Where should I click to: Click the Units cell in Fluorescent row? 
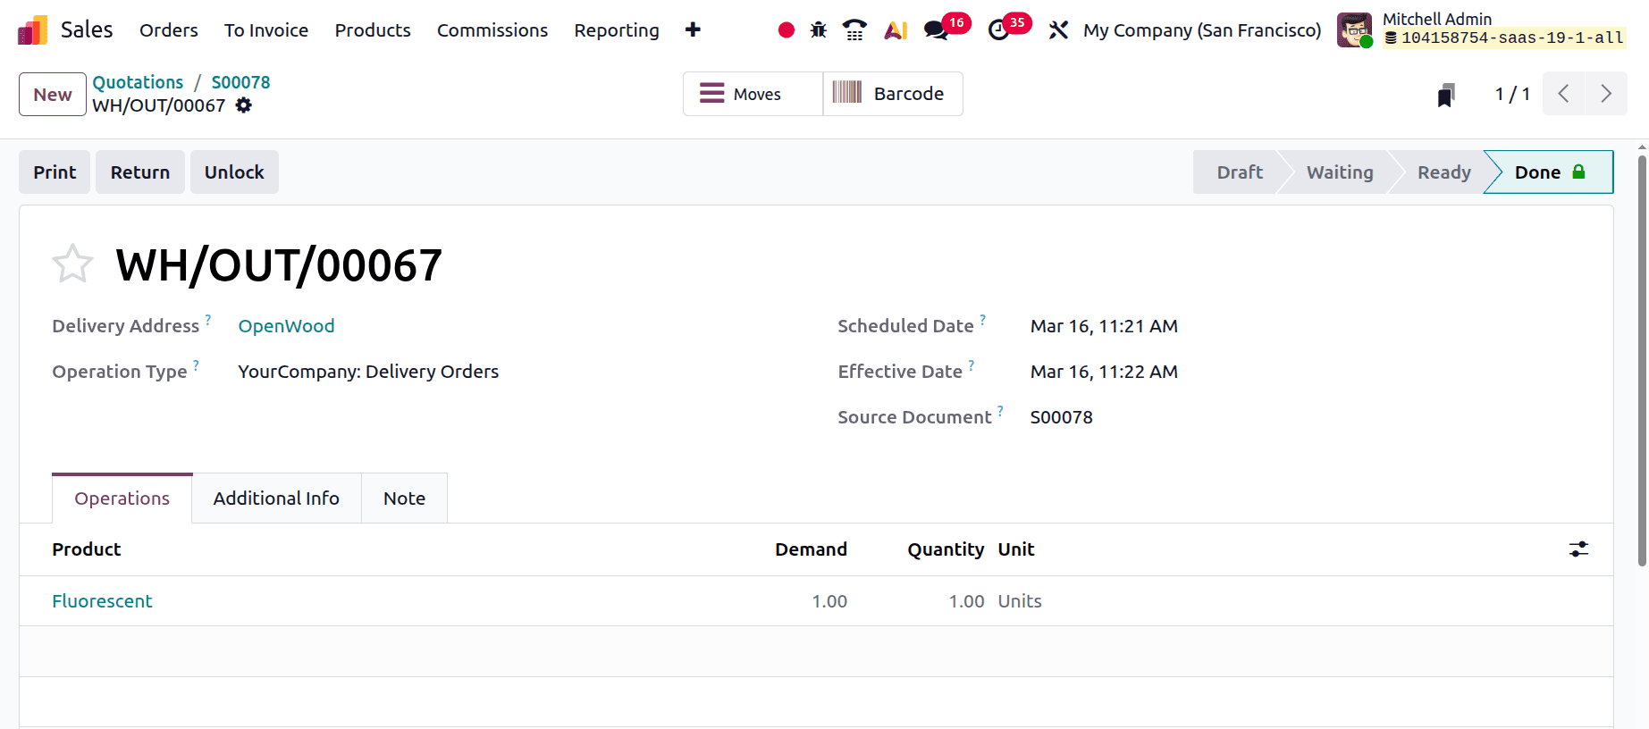(x=1020, y=601)
